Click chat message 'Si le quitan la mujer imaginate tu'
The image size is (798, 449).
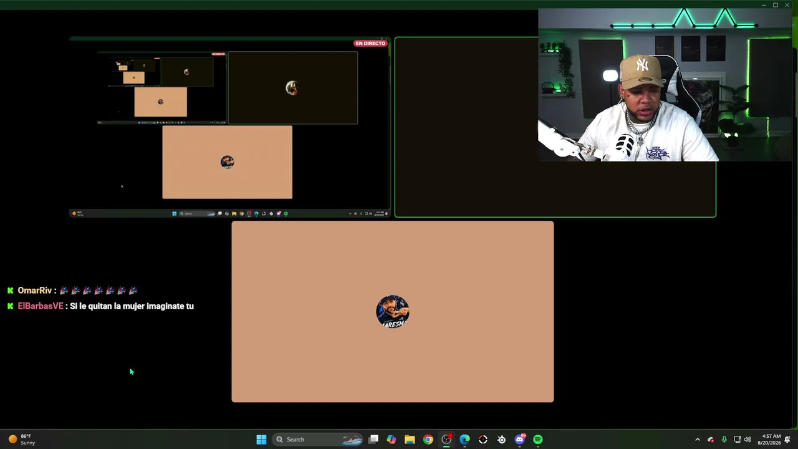[132, 306]
